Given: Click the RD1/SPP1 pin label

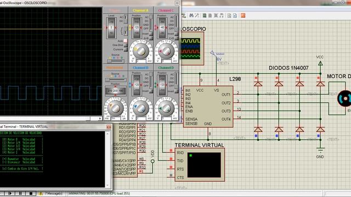Looking at the screenshot, I should click(127, 128).
